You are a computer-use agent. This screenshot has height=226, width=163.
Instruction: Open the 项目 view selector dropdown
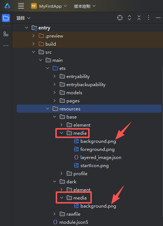click(x=23, y=18)
